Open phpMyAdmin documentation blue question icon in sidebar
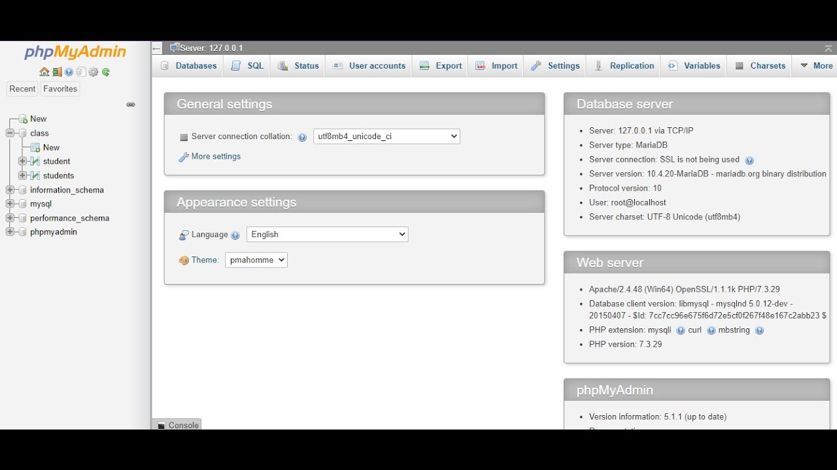837x470 pixels. [x=69, y=72]
